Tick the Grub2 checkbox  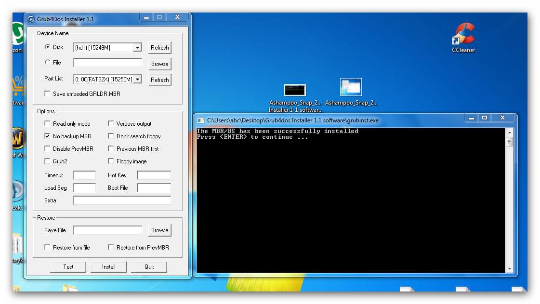click(47, 161)
